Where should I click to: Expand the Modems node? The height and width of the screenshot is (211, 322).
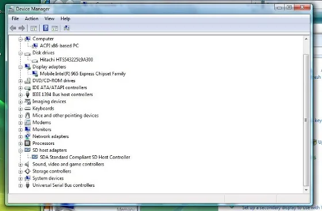(20, 123)
